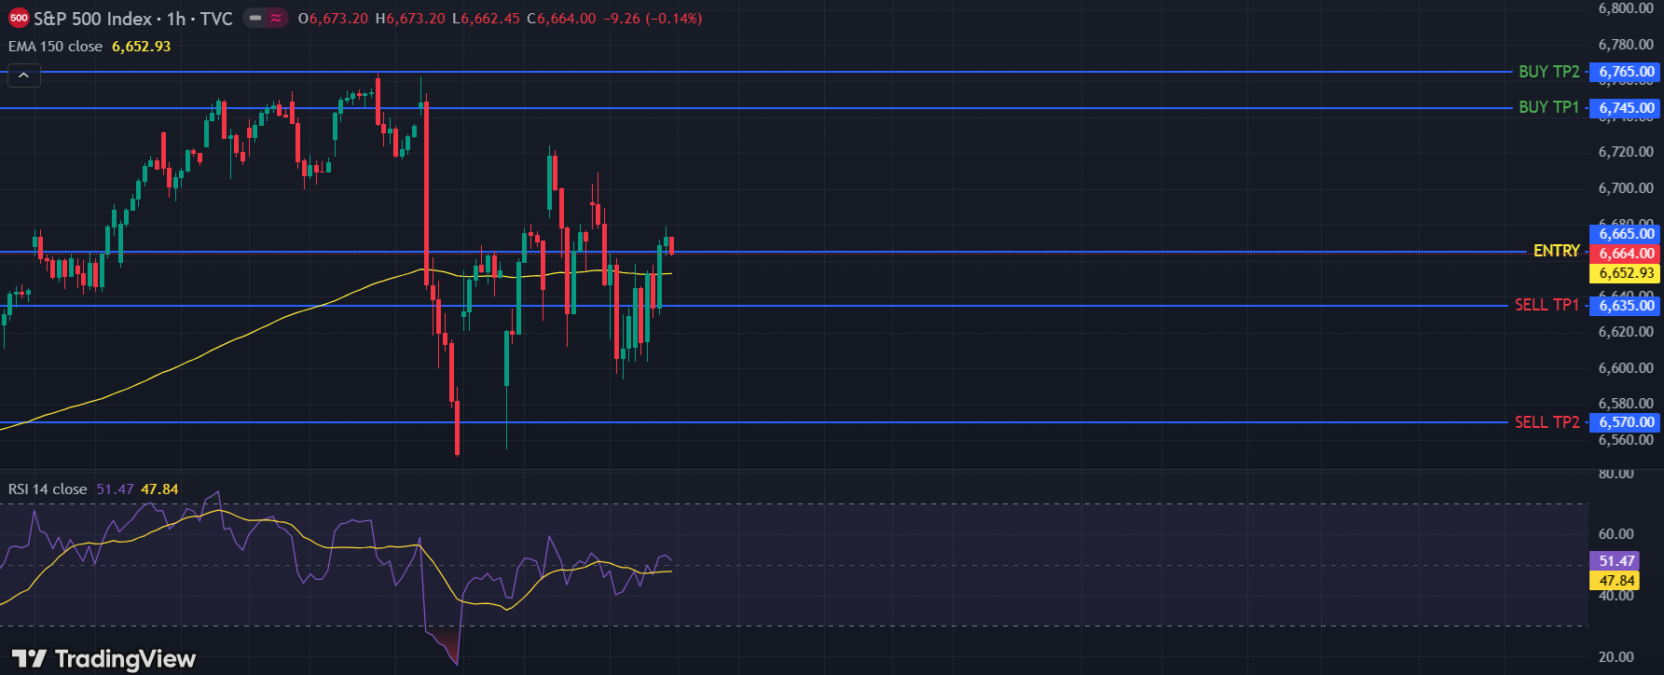Click the pink wavy-line indicator icon
The height and width of the screenshot is (675, 1664).
click(x=276, y=19)
